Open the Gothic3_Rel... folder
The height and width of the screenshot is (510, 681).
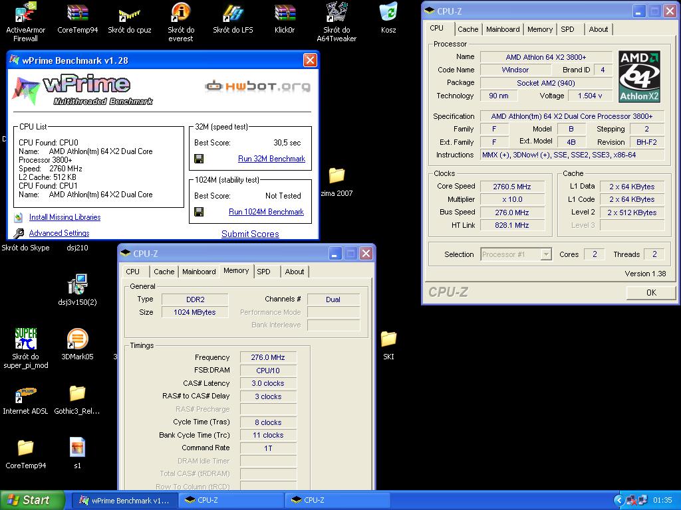[x=77, y=394]
